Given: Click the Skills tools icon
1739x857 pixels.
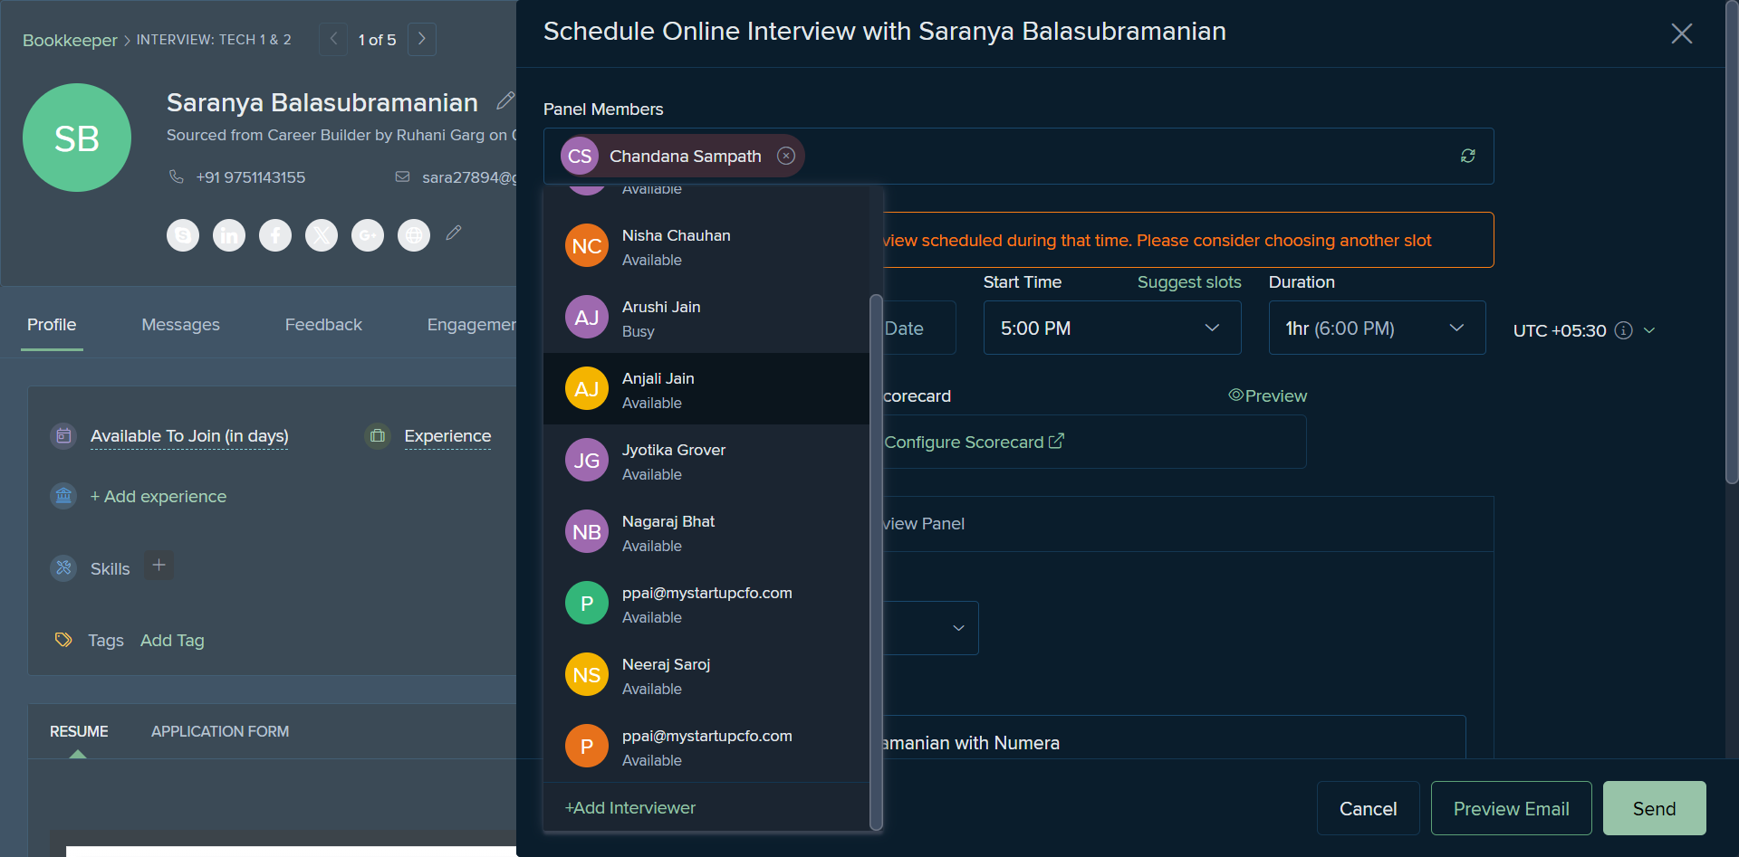Looking at the screenshot, I should pos(63,568).
